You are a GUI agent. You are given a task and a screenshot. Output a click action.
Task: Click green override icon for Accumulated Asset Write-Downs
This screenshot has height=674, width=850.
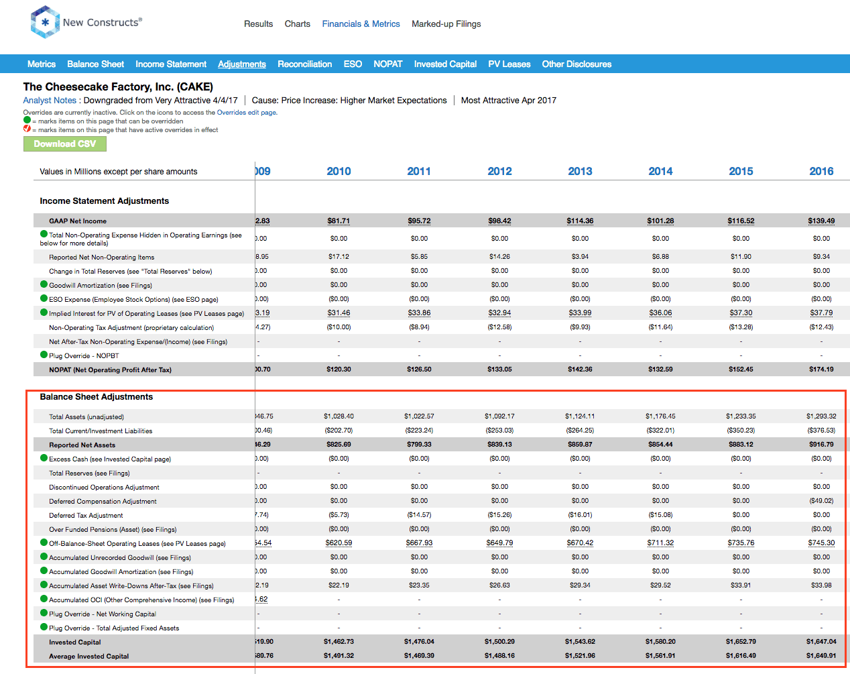click(x=44, y=585)
